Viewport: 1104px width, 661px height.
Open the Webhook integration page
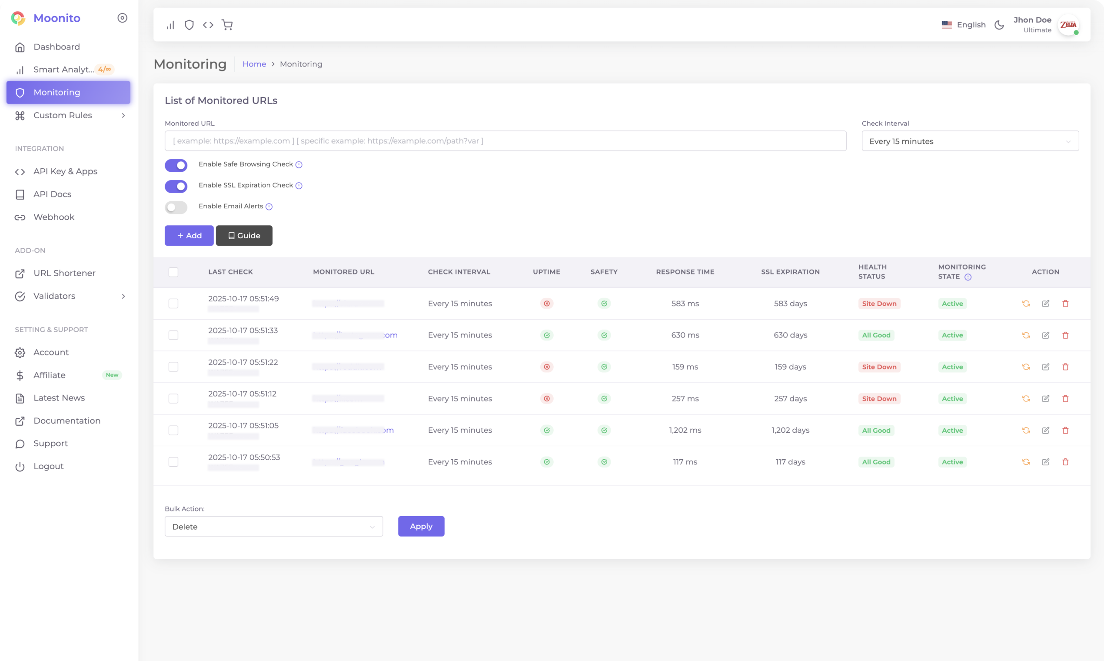pyautogui.click(x=53, y=217)
